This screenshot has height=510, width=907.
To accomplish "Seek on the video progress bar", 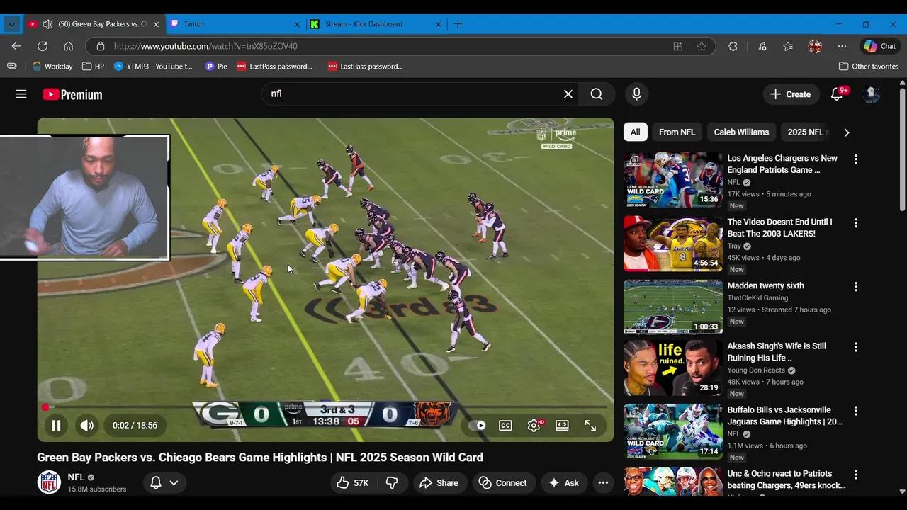I will click(326, 407).
